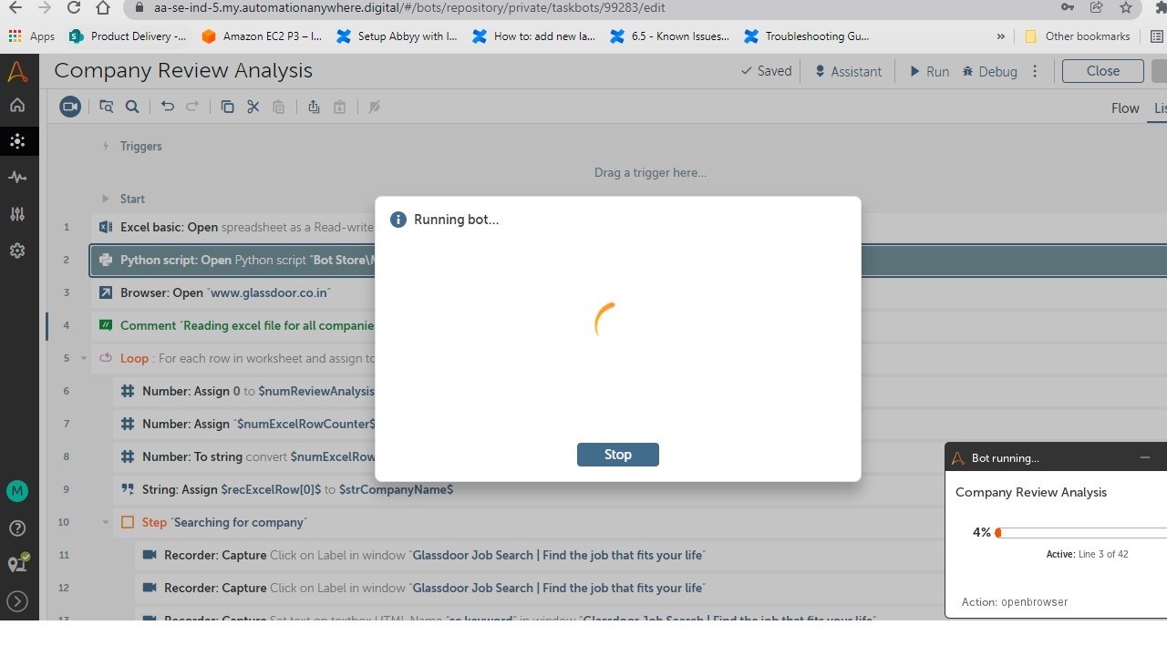1167x656 pixels.
Task: Click the Run button in the header
Action: tap(929, 71)
